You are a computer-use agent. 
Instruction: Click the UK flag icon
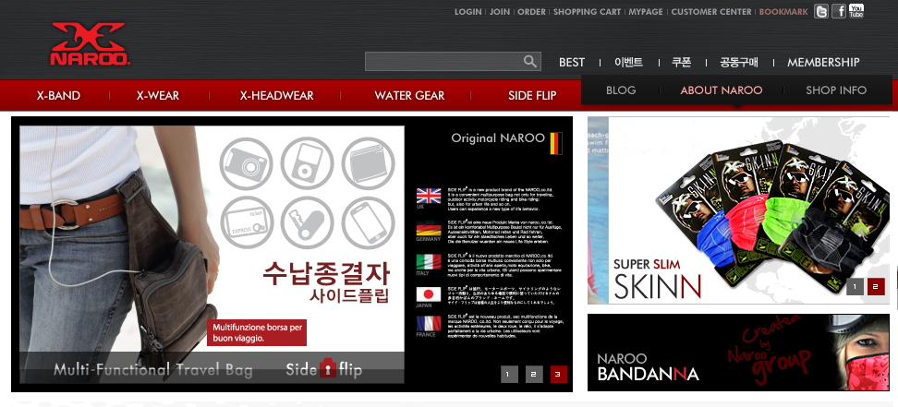(x=429, y=196)
